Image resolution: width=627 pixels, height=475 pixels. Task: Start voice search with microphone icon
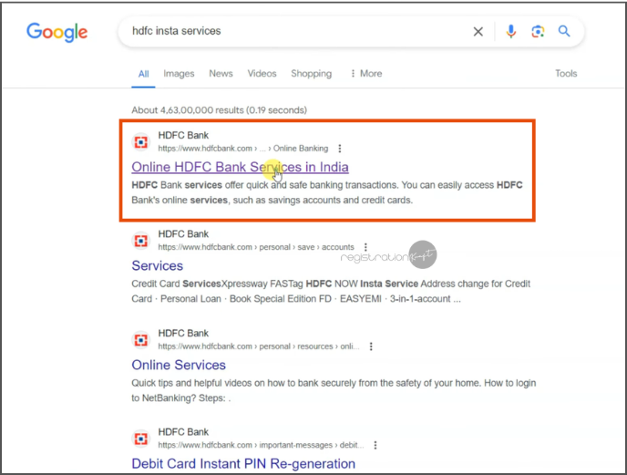click(x=510, y=31)
